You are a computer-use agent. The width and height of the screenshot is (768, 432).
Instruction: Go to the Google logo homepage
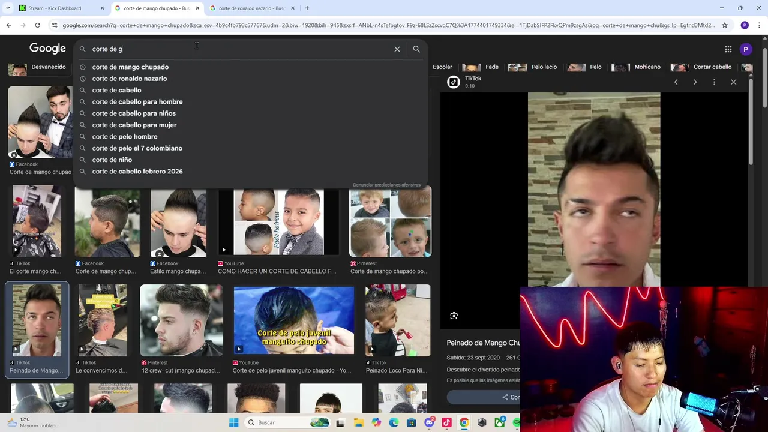[x=47, y=49]
